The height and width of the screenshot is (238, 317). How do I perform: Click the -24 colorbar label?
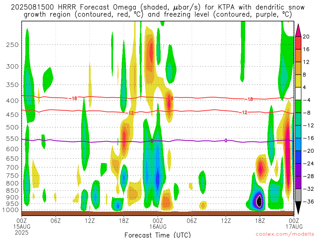click(308, 164)
